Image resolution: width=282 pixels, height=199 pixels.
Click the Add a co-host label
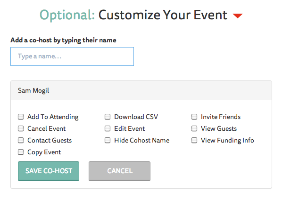pos(63,40)
